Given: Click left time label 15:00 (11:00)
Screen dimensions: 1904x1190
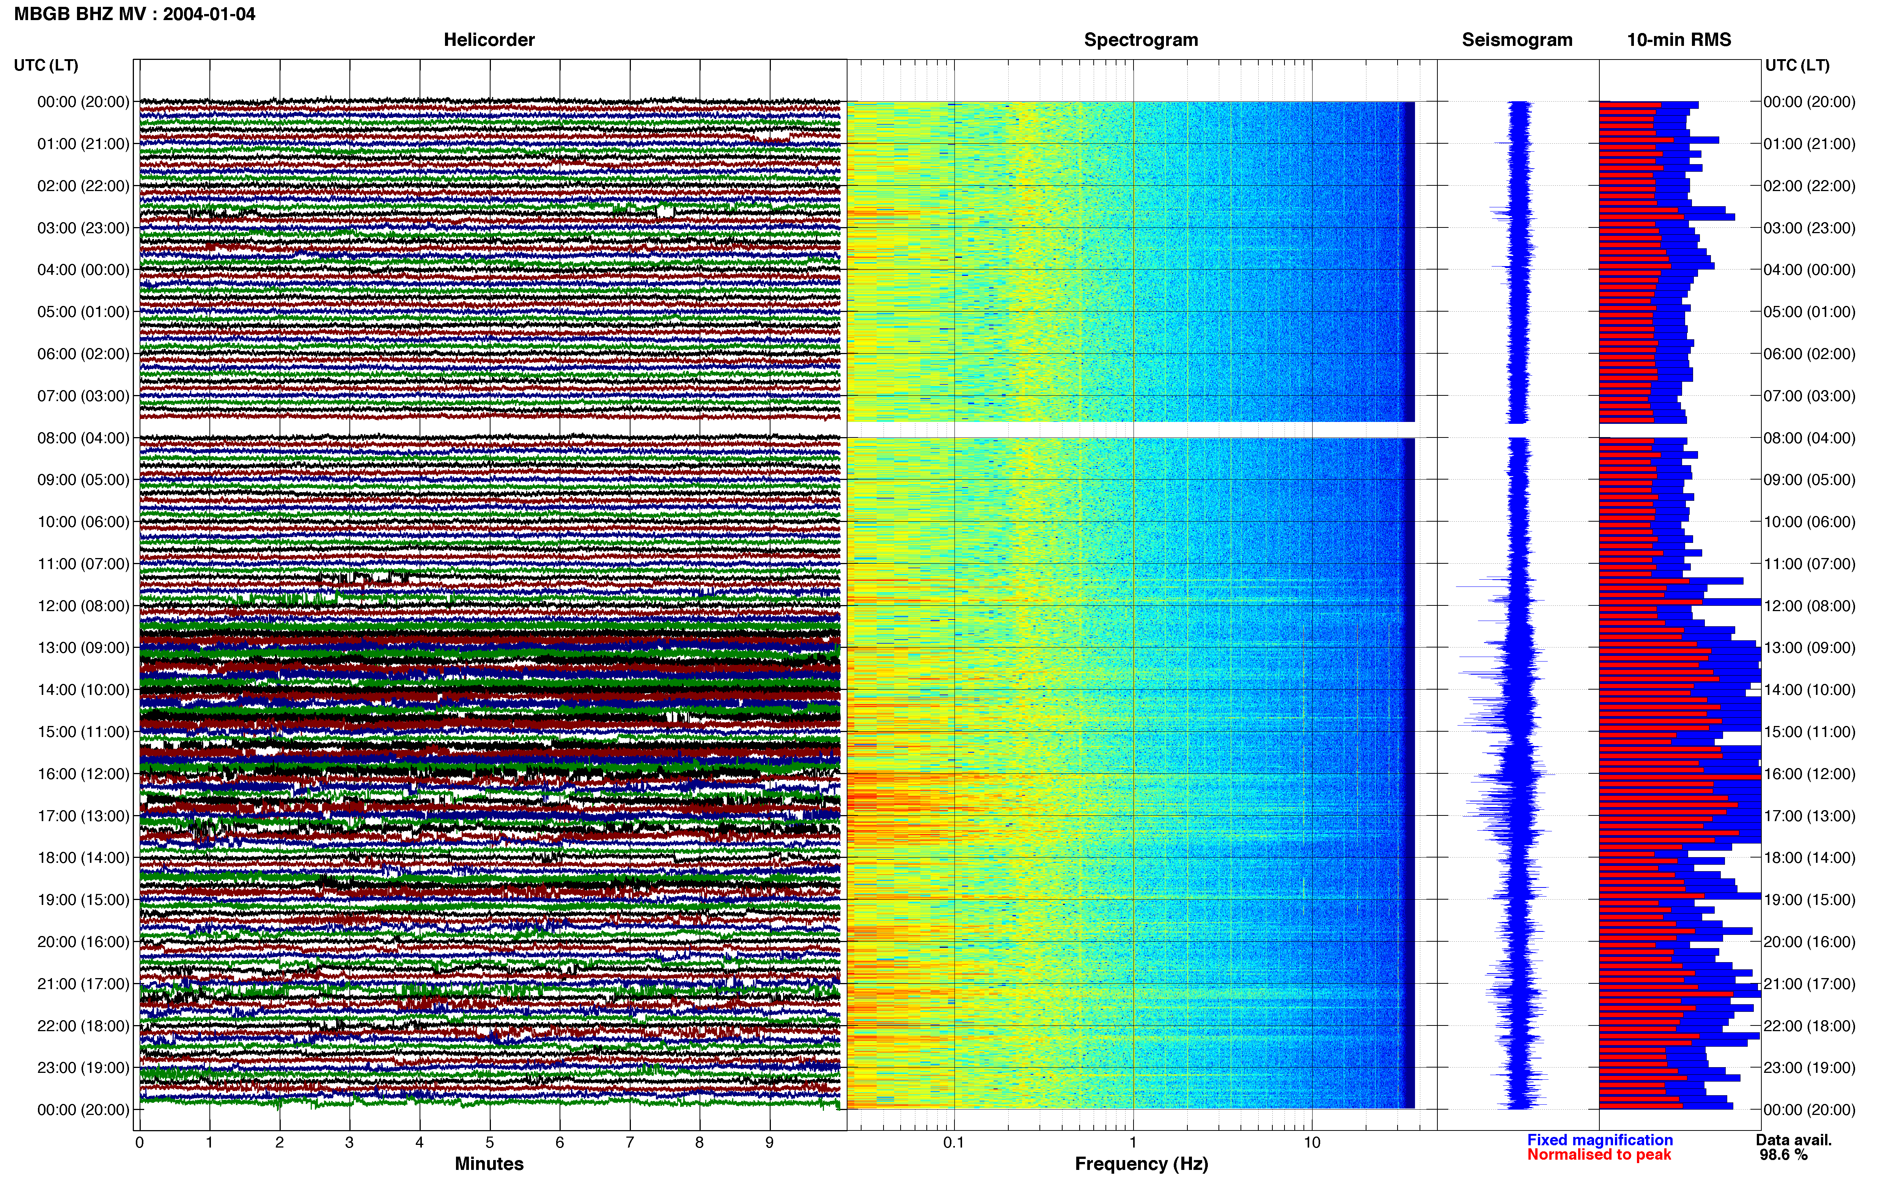Looking at the screenshot, I should 83,732.
